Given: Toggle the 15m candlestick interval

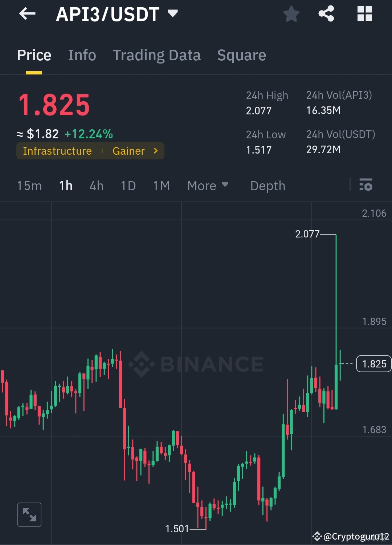Looking at the screenshot, I should (x=29, y=186).
